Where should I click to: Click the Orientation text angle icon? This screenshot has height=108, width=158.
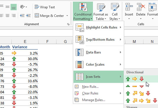point(23,7)
